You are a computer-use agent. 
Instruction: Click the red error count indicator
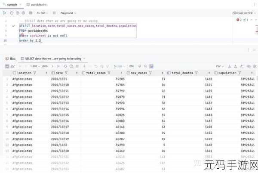(x=239, y=20)
